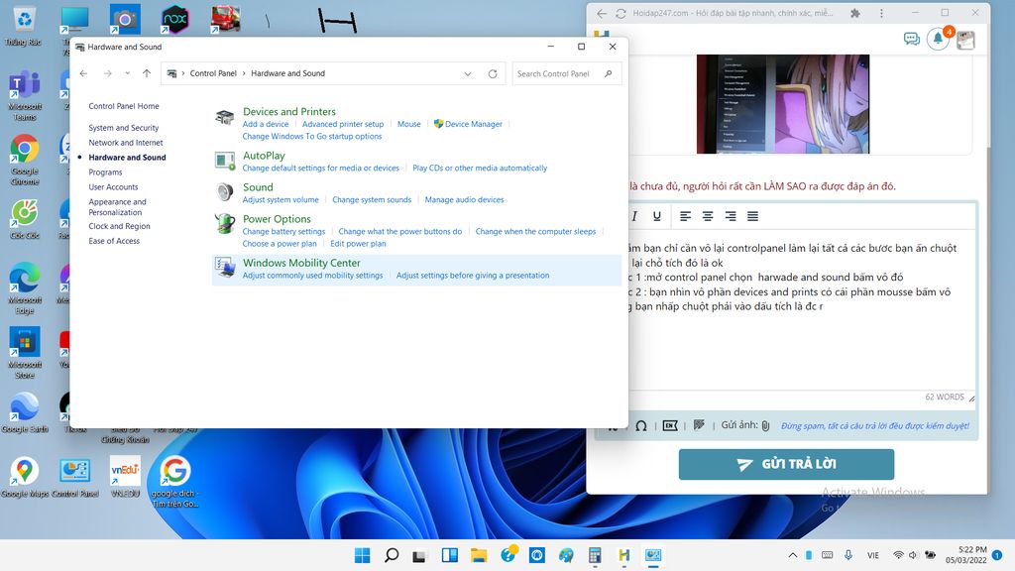Image resolution: width=1015 pixels, height=571 pixels.
Task: Open the Sound speaker icon
Action: (x=225, y=192)
